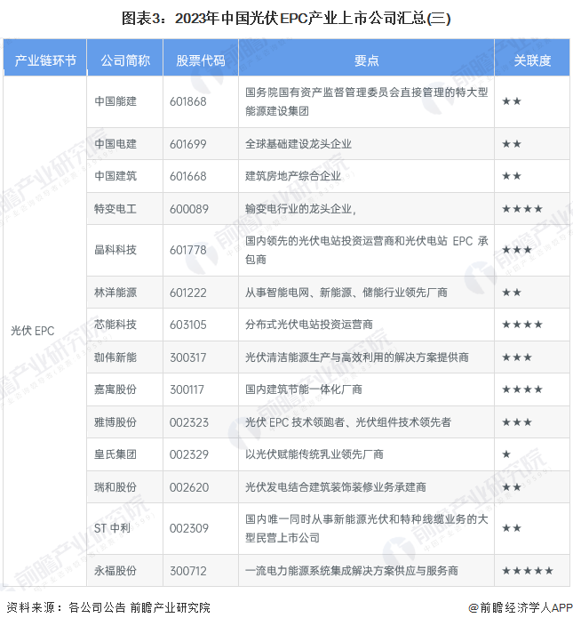This screenshot has width=573, height=626.
Task: Click the four-star rating for 特变电工
Action: (522, 209)
